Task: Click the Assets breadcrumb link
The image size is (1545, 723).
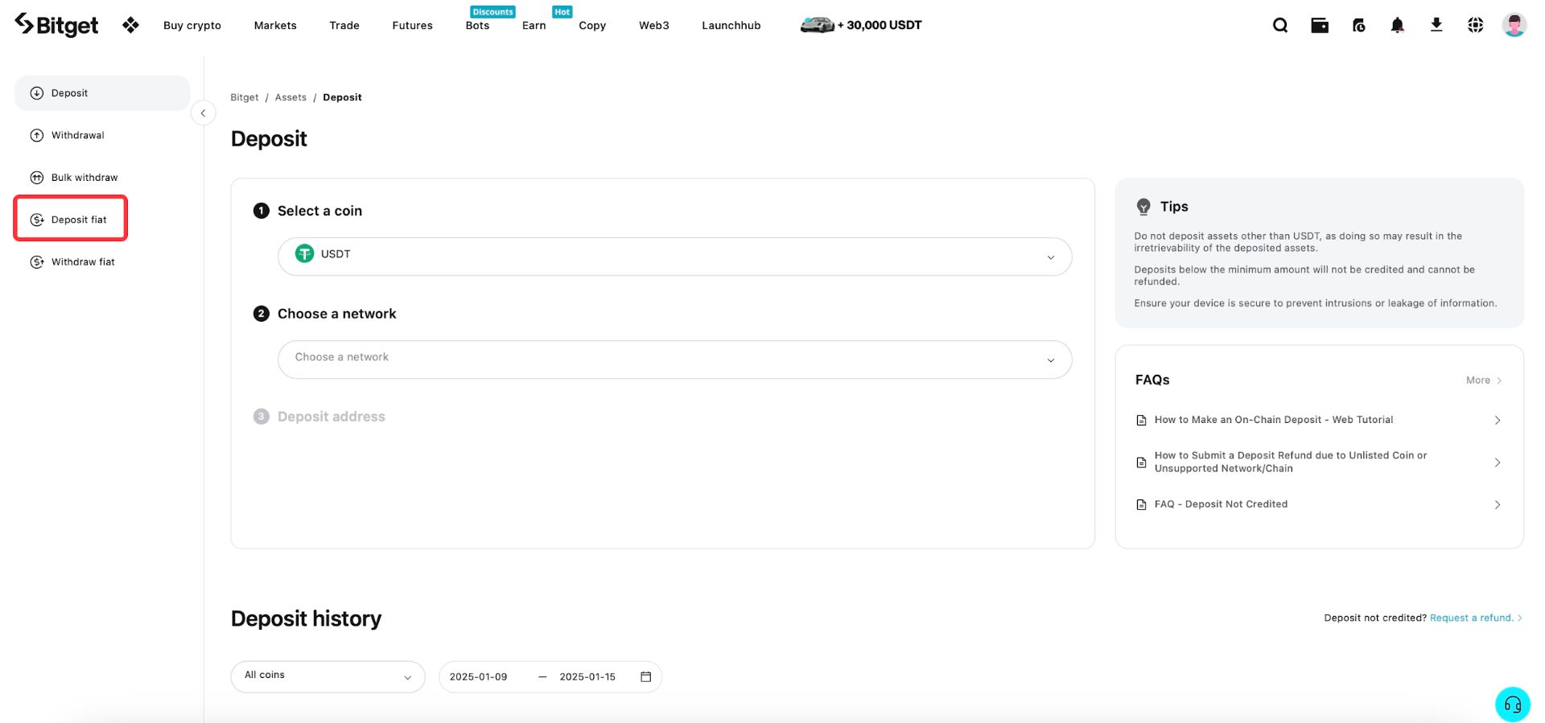Action: [290, 97]
